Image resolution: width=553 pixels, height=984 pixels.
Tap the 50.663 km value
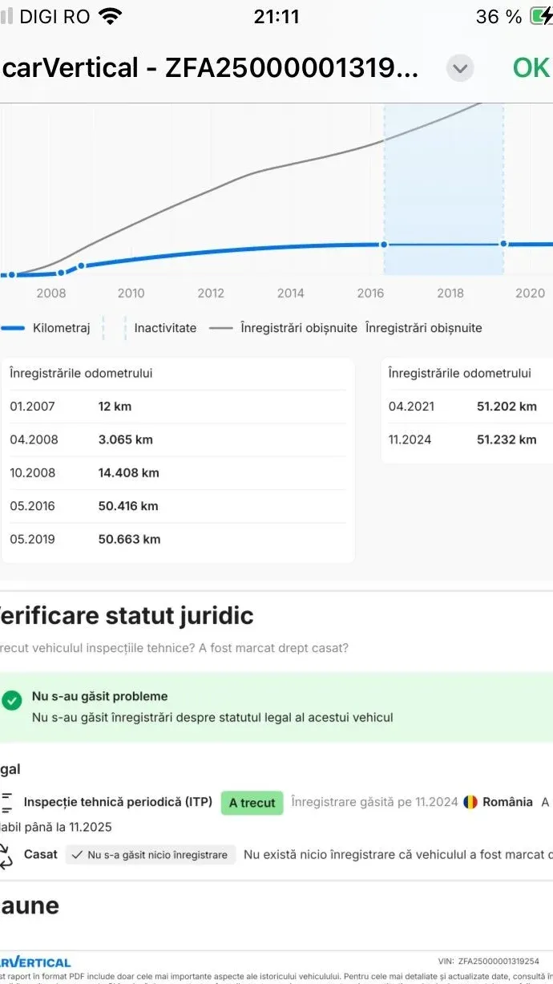point(129,539)
